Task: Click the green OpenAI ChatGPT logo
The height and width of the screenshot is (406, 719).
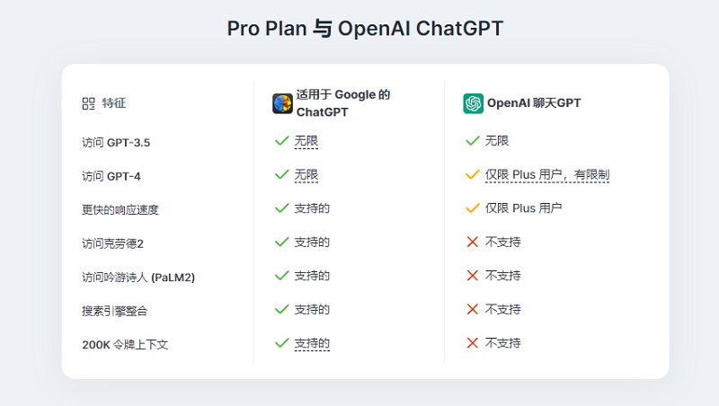Action: 474,103
